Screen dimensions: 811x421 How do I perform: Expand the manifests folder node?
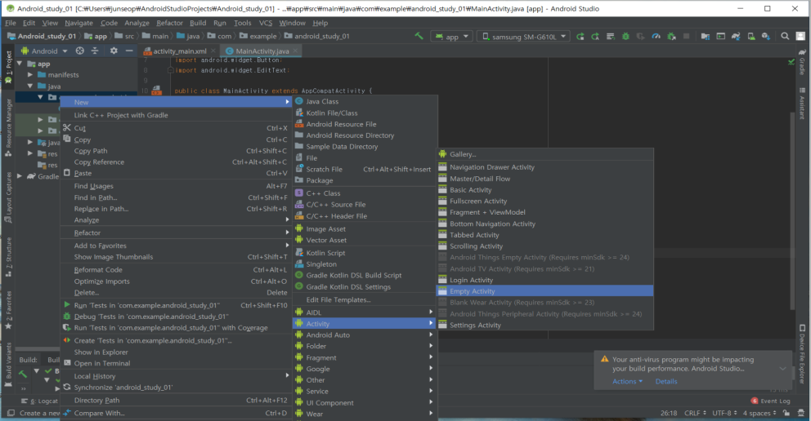pos(30,75)
